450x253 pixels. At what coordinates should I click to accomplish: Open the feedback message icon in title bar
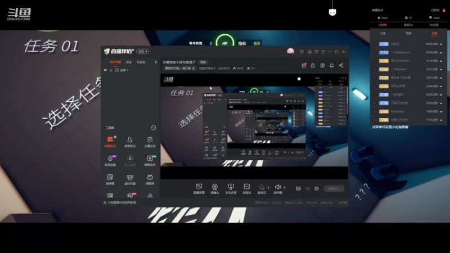[301, 52]
